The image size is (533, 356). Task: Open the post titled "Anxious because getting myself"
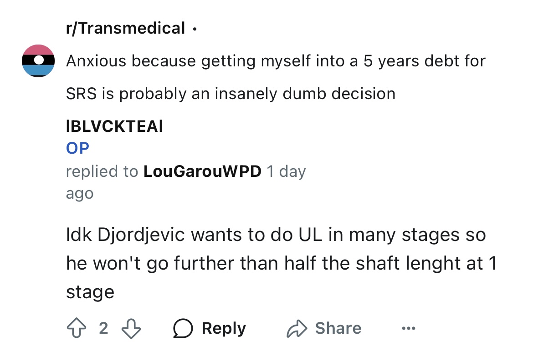(x=276, y=77)
